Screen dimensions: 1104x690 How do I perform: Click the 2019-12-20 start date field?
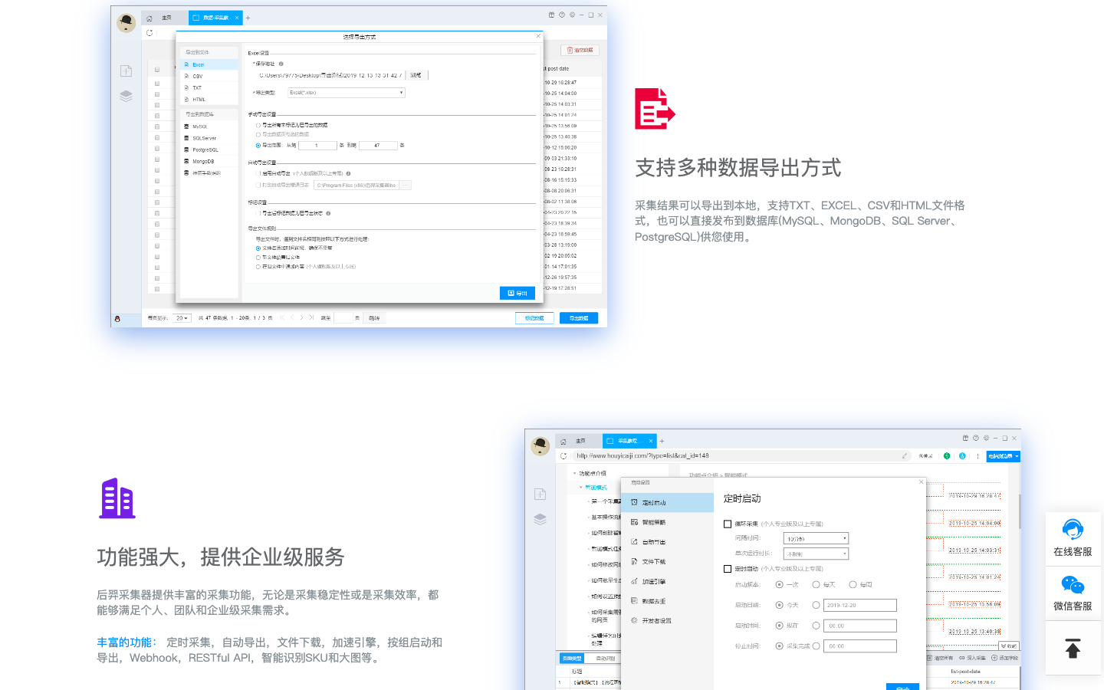pos(859,606)
